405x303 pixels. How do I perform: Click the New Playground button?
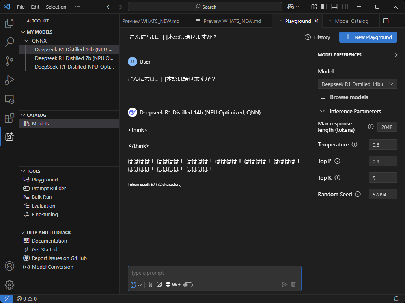coord(368,37)
